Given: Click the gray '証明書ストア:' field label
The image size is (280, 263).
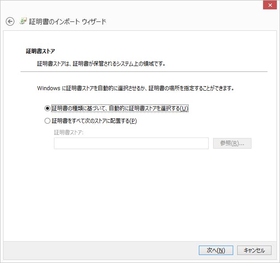Looking at the screenshot, I should point(69,133).
